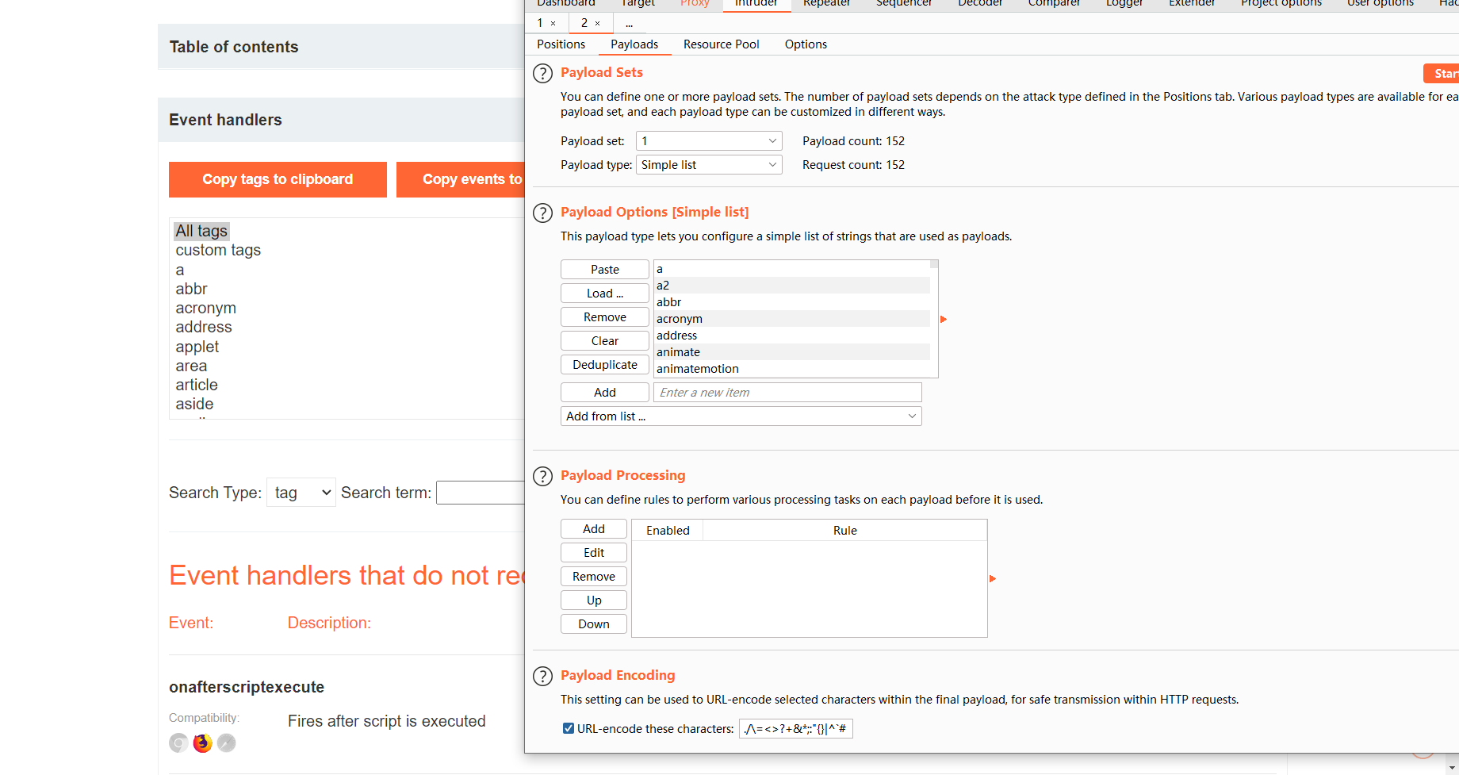1459x775 pixels.
Task: Select 'All tags' in webpage tag list
Action: pyautogui.click(x=201, y=231)
